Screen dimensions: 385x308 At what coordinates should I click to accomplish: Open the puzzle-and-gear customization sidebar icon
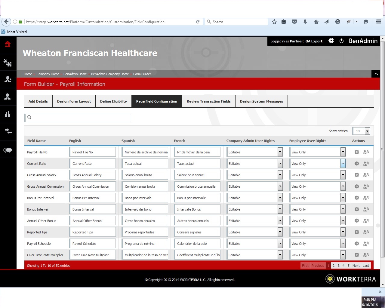(8, 62)
